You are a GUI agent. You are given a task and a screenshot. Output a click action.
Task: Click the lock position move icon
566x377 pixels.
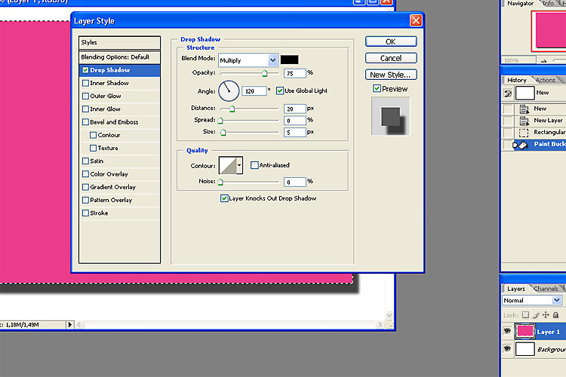point(546,315)
